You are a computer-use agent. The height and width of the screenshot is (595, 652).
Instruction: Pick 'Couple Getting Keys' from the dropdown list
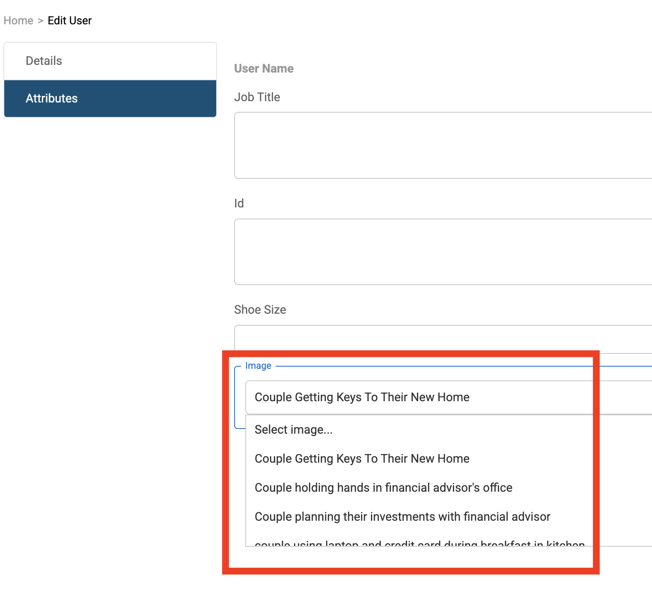click(362, 458)
